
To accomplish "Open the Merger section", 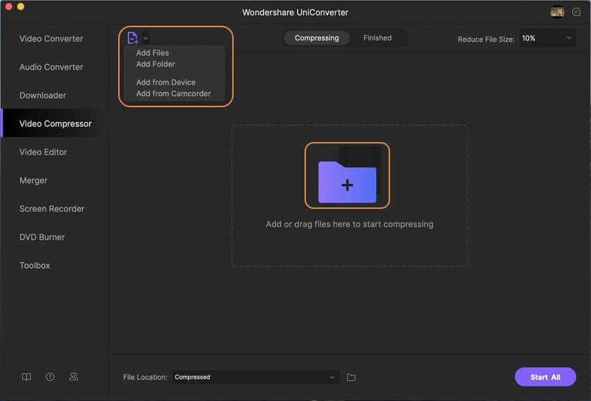I will point(33,180).
